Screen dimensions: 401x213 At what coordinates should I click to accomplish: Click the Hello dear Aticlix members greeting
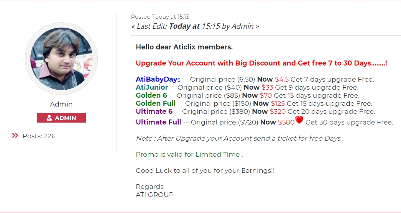(184, 48)
